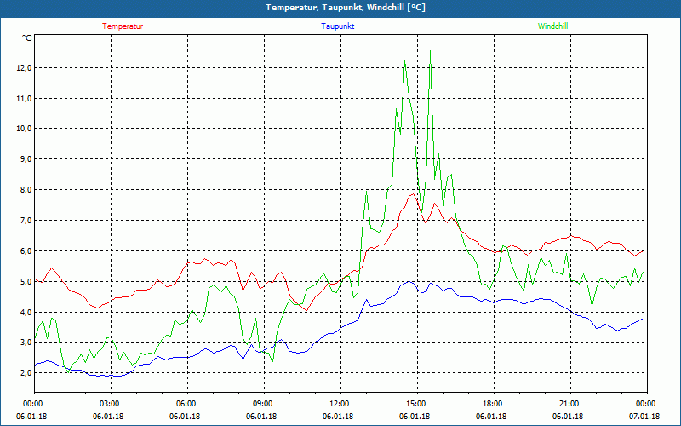Click the '8,0' y-axis value
681x426 pixels.
[26, 189]
